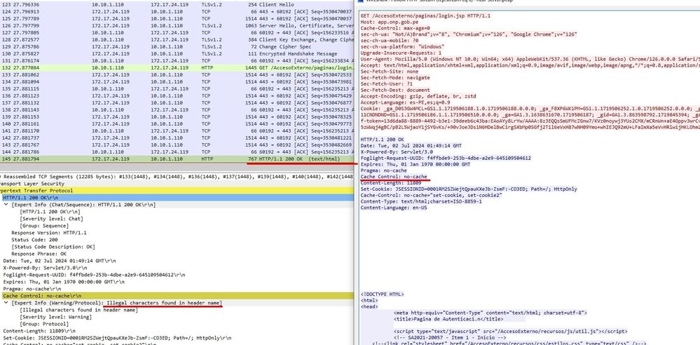Click the <!DOCTYPE HTML> line in stream

[382, 294]
